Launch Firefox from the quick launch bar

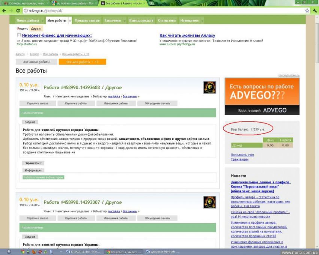34,252
